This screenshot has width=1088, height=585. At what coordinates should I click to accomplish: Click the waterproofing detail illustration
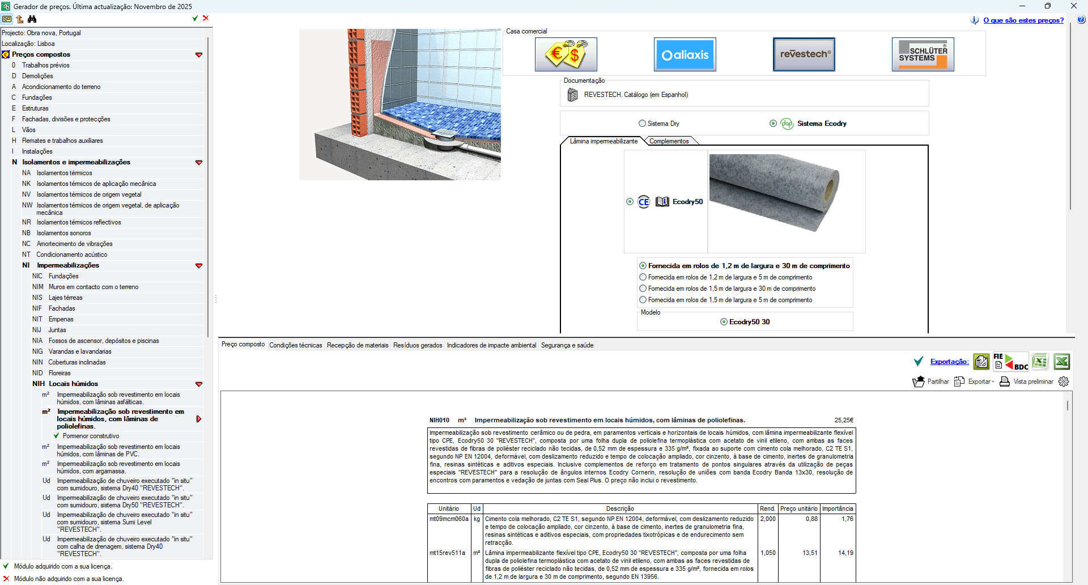(400, 105)
